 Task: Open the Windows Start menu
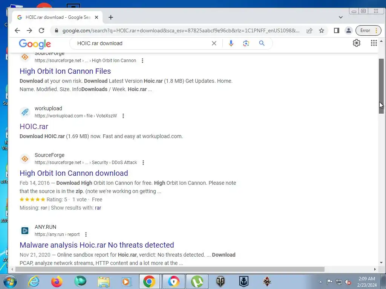point(10,281)
